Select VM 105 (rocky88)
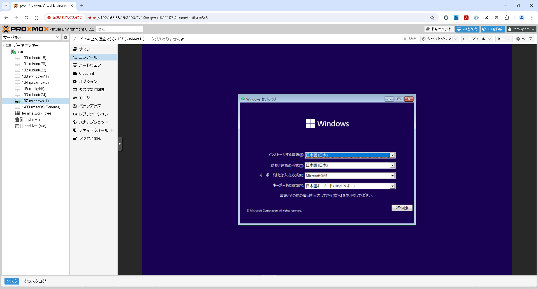Image resolution: width=538 pixels, height=289 pixels. (33, 89)
